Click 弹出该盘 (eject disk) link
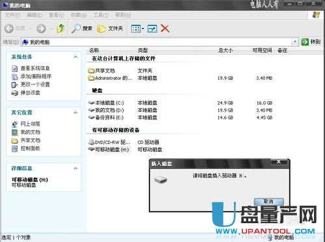This screenshot has height=242, width=325. (31, 93)
